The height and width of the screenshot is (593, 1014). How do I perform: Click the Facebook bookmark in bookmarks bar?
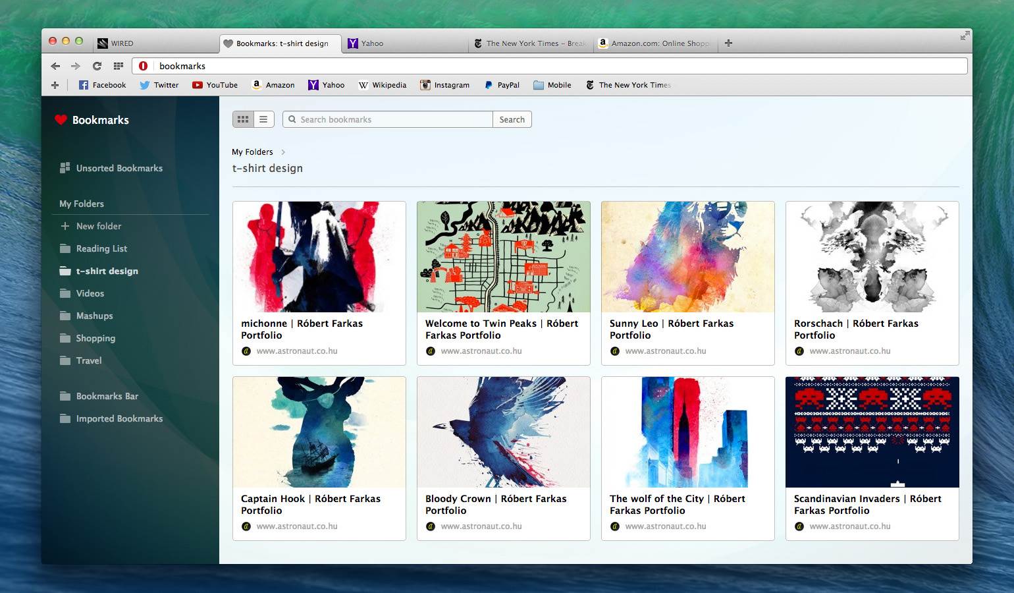[x=102, y=85]
